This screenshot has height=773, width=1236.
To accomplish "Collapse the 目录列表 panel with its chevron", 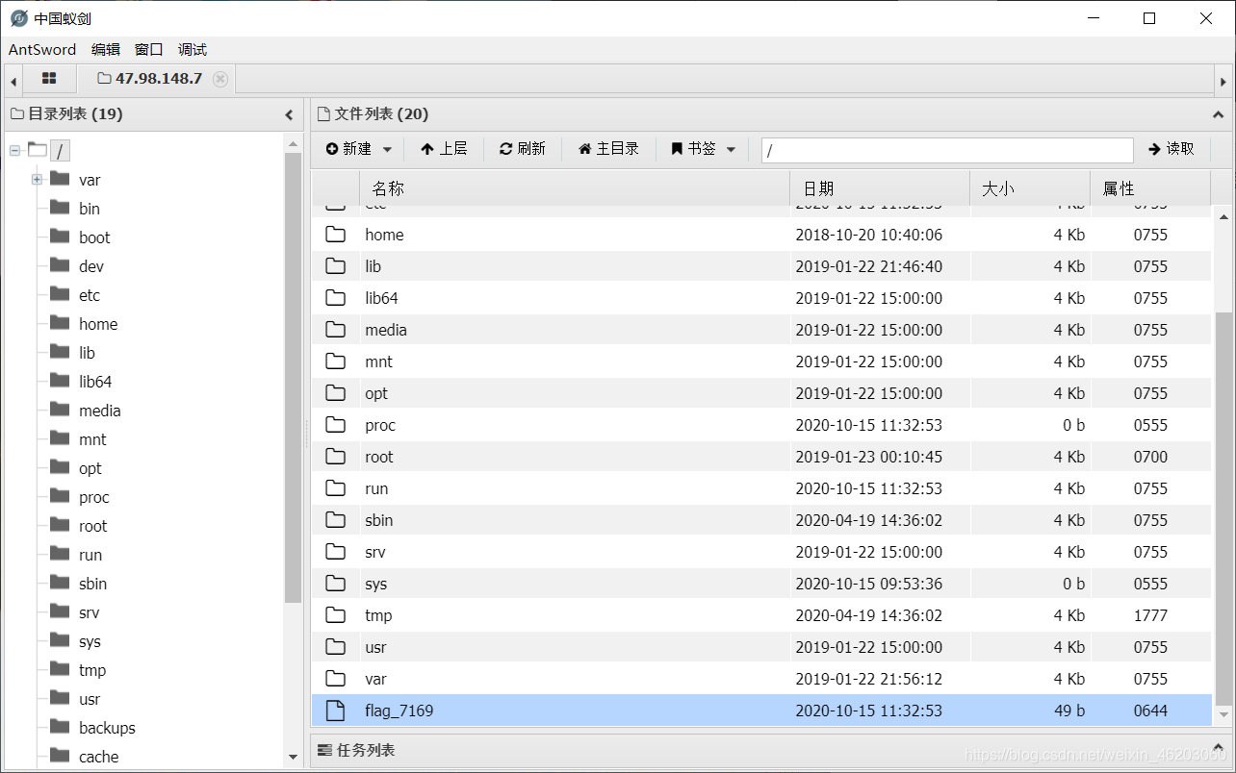I will click(289, 114).
